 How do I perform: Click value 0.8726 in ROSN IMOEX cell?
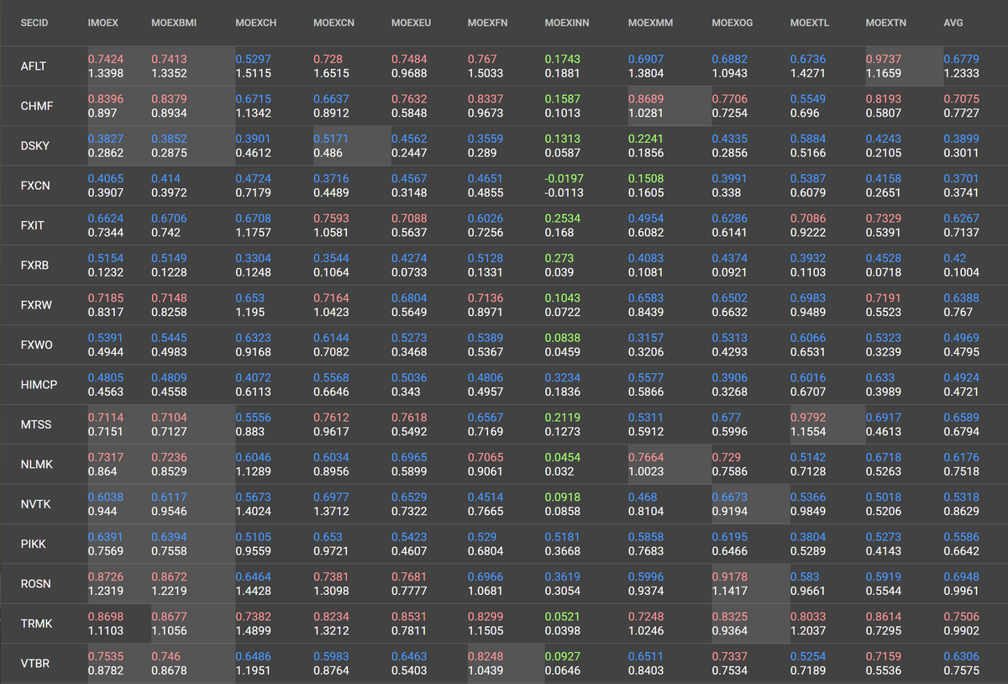(x=105, y=577)
